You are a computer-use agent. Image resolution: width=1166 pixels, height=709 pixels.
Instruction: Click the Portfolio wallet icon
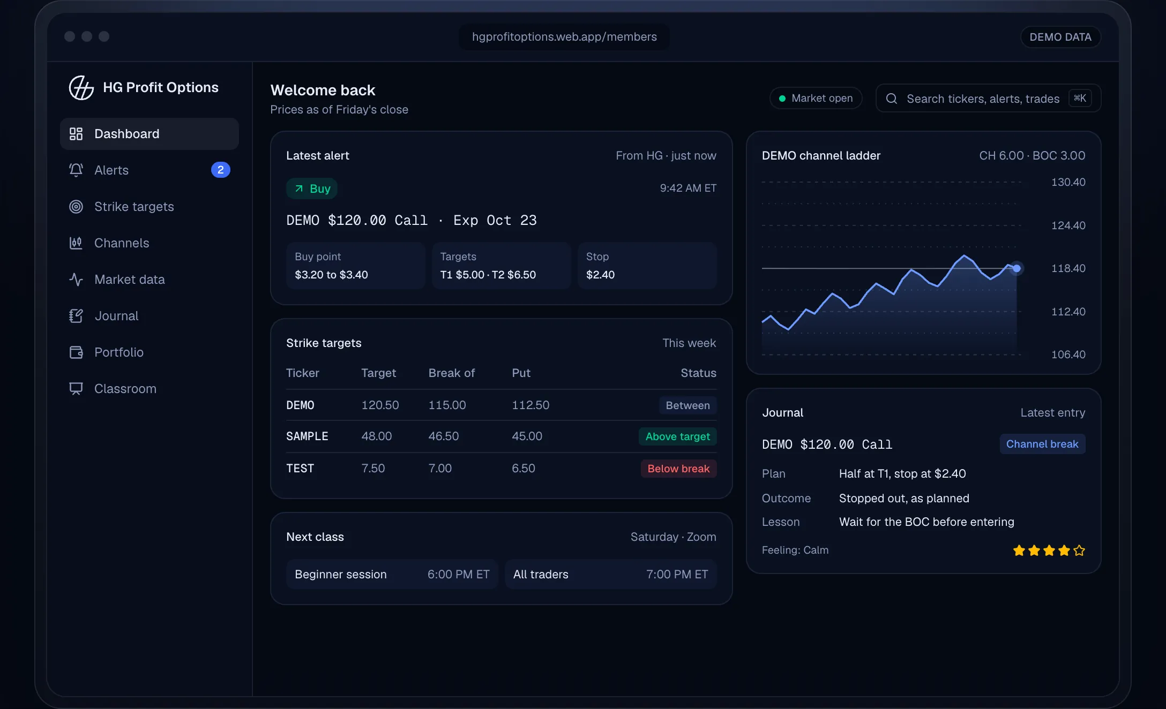[76, 352]
